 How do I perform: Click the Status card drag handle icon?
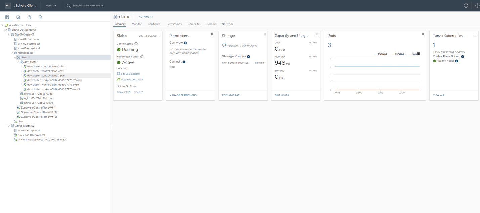tap(159, 34)
